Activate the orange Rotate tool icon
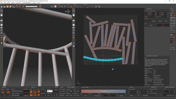Image resolution: width=176 pixels, height=99 pixels. click(x=174, y=15)
